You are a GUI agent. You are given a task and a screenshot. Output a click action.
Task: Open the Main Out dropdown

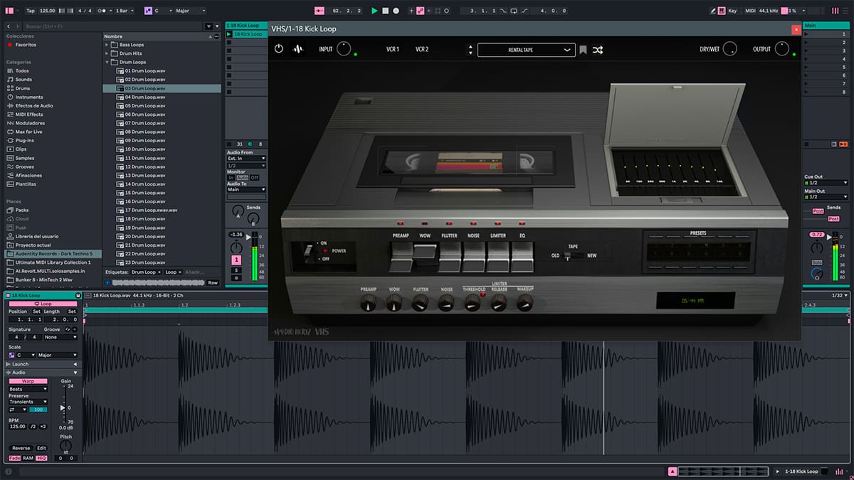point(826,197)
